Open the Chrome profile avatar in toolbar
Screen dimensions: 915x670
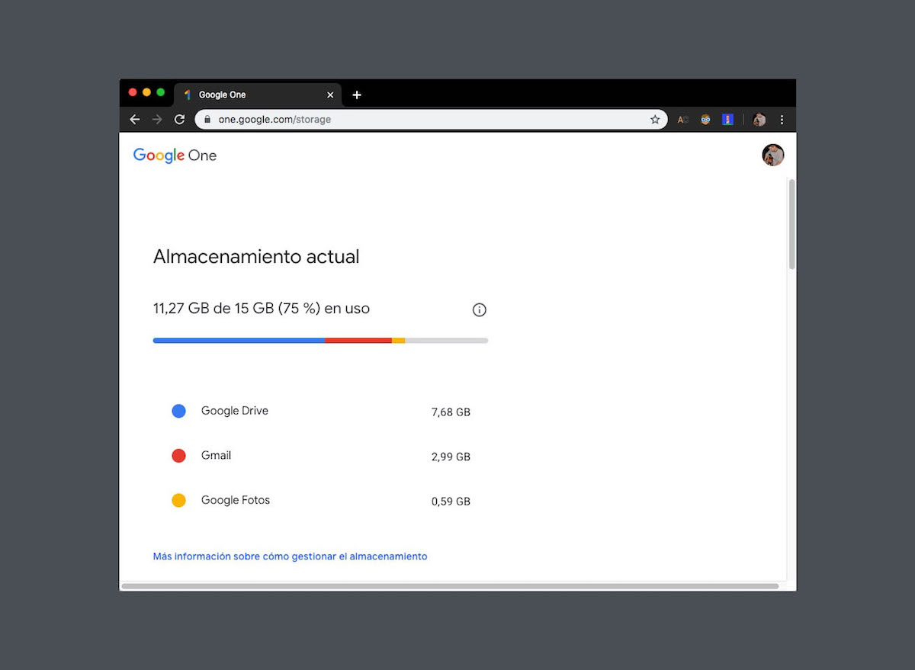point(759,120)
